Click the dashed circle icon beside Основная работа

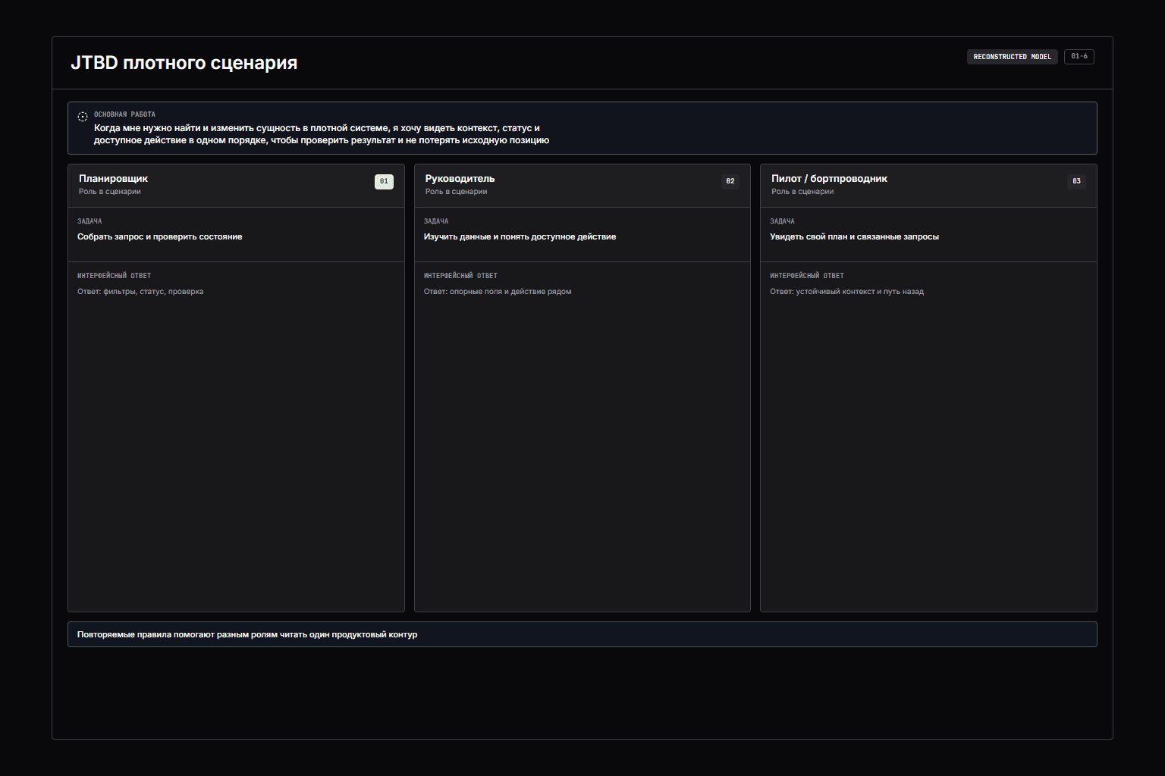point(83,117)
